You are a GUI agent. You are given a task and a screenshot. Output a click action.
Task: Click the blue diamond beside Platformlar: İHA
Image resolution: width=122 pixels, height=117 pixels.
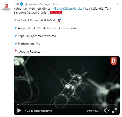(x=16, y=44)
